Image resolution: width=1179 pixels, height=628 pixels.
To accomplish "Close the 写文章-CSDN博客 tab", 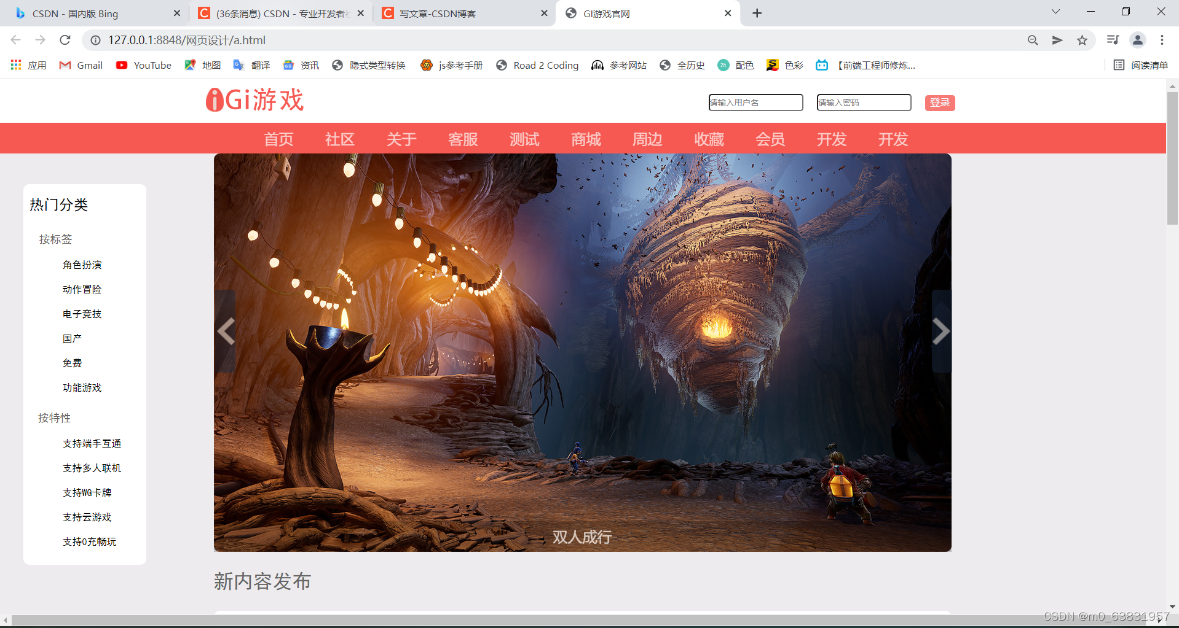I will (544, 13).
